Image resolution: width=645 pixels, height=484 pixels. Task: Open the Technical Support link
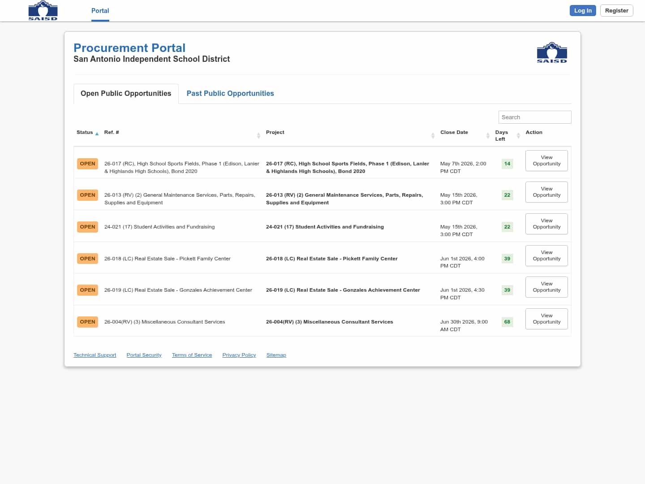(x=95, y=355)
